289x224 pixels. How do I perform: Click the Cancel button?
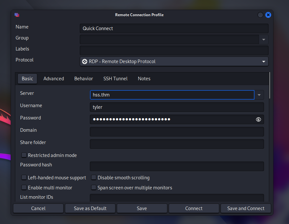click(x=38, y=208)
